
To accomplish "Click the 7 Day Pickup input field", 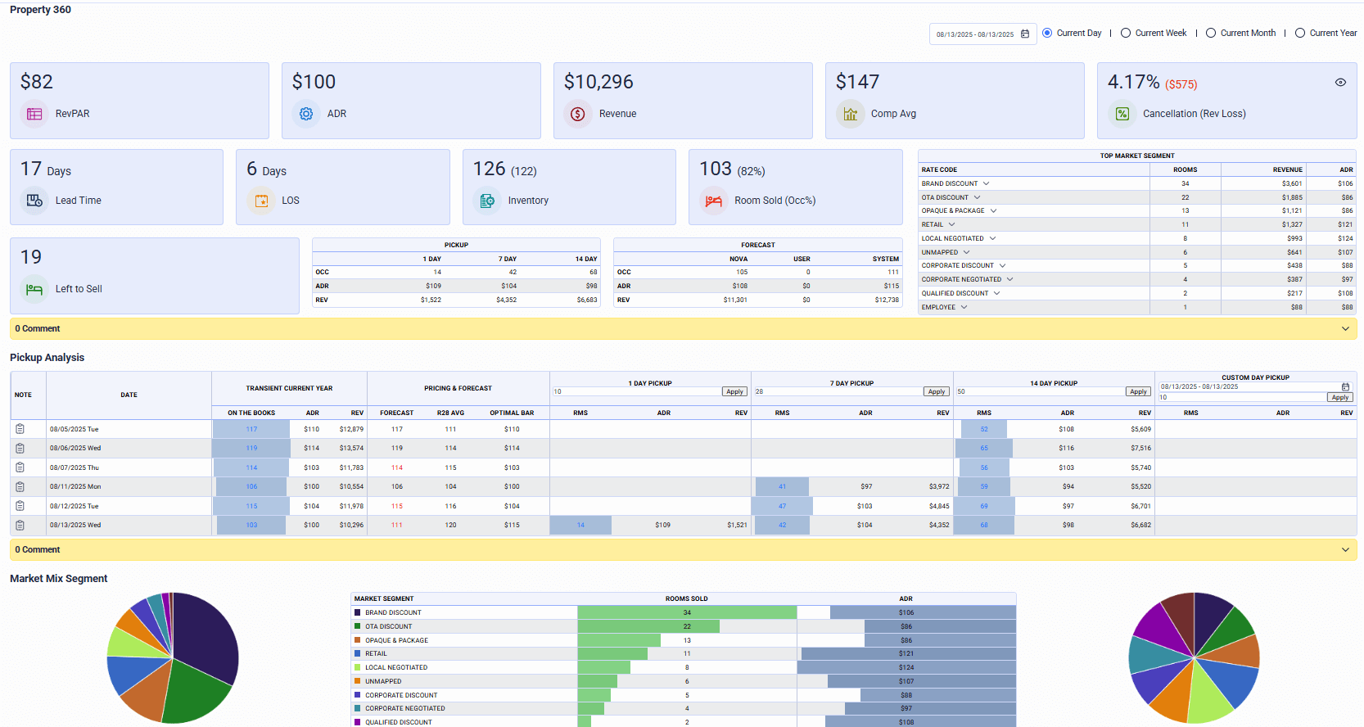I will click(x=838, y=392).
